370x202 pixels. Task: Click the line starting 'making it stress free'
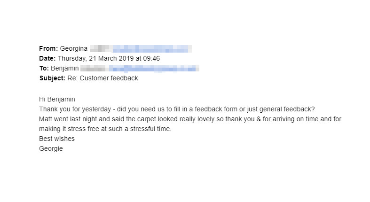[105, 129]
